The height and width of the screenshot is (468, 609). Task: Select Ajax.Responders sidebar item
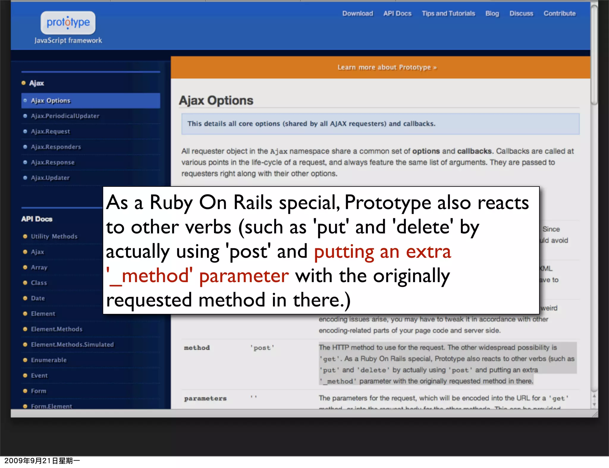tap(56, 147)
